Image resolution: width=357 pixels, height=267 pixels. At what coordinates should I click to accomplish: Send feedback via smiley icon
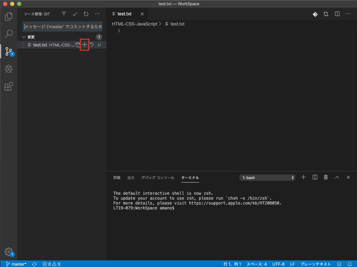pos(339,264)
